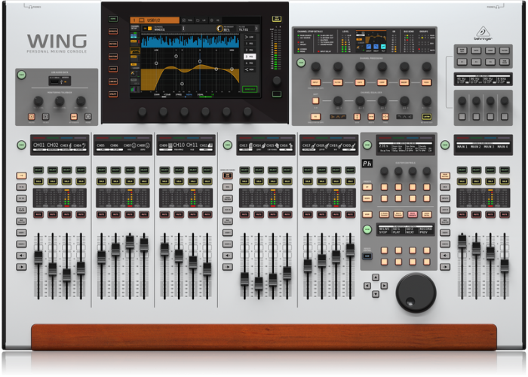This screenshot has width=528, height=377.
Task: Tap the Ph display in custom controls
Action: [x=367, y=164]
